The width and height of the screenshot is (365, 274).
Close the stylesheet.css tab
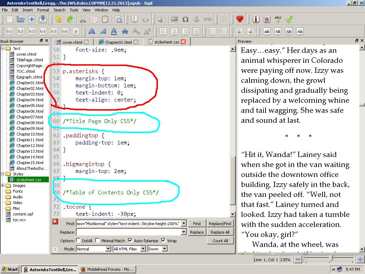[184, 42]
